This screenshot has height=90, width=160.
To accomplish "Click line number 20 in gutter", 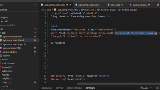I will coord(45,76).
